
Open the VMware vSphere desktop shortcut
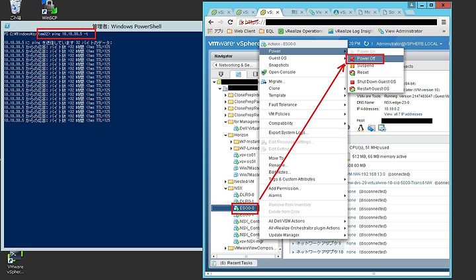coord(15,262)
